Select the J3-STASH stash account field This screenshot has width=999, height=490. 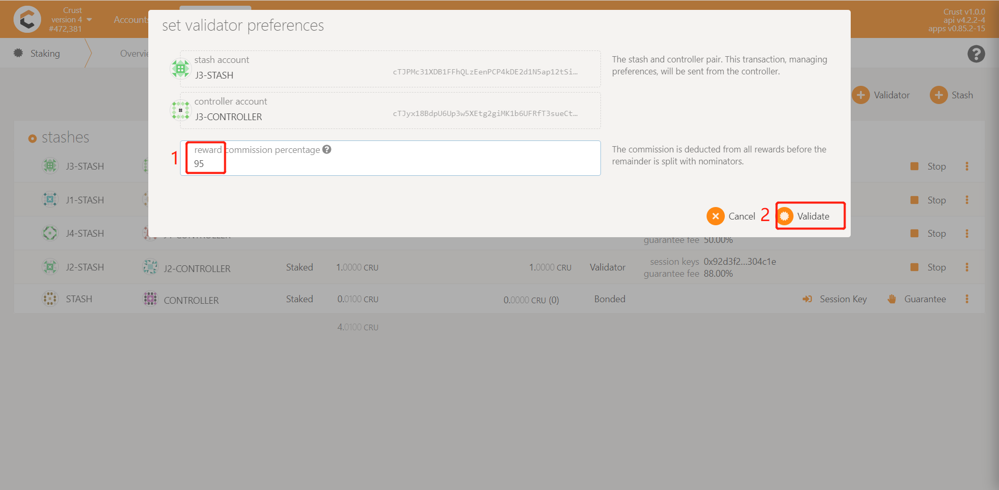[x=390, y=69]
